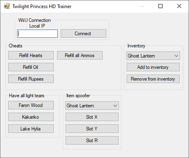The height and width of the screenshot is (158, 189).
Task: Click the Twilight Princess HD Trainer app icon
Action: click(7, 6)
